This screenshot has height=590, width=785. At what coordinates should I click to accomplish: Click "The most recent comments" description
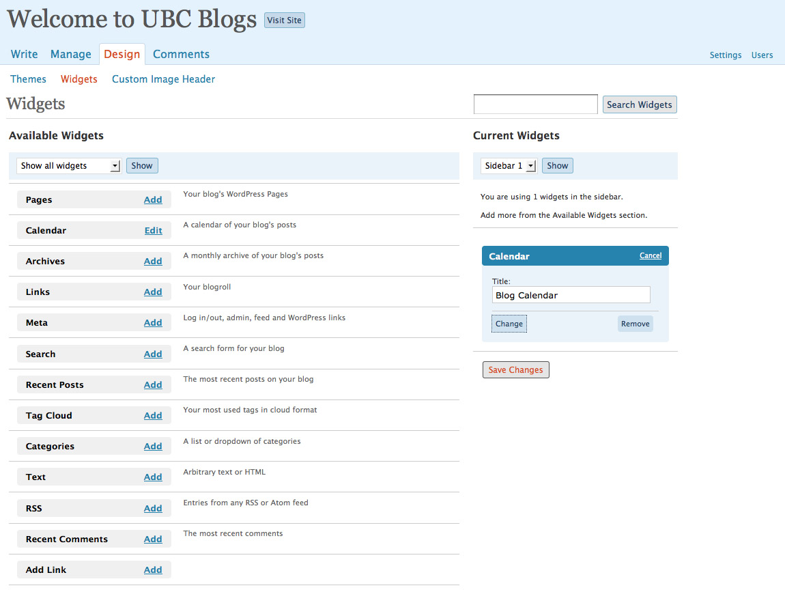233,533
